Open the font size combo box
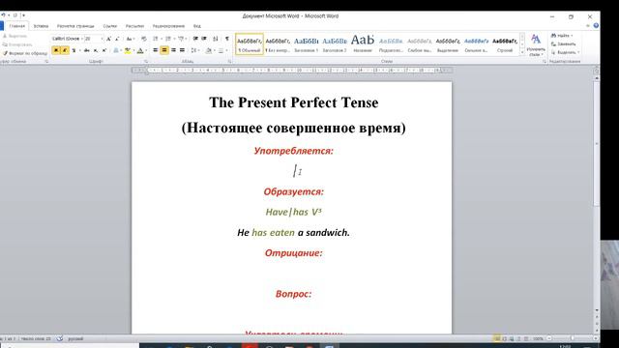The width and height of the screenshot is (619, 348). [94, 39]
